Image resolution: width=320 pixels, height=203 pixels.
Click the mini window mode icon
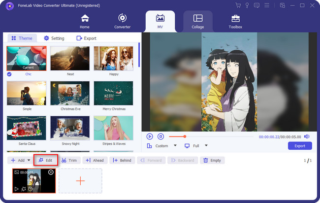283,5
